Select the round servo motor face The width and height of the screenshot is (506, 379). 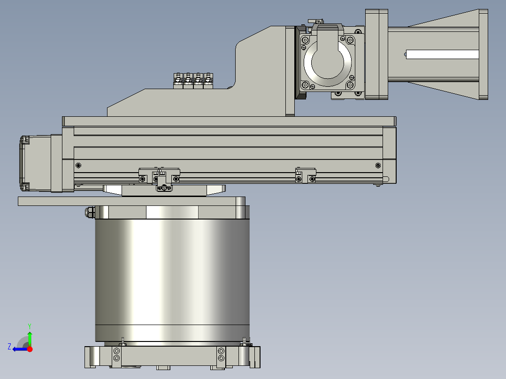[328, 63]
